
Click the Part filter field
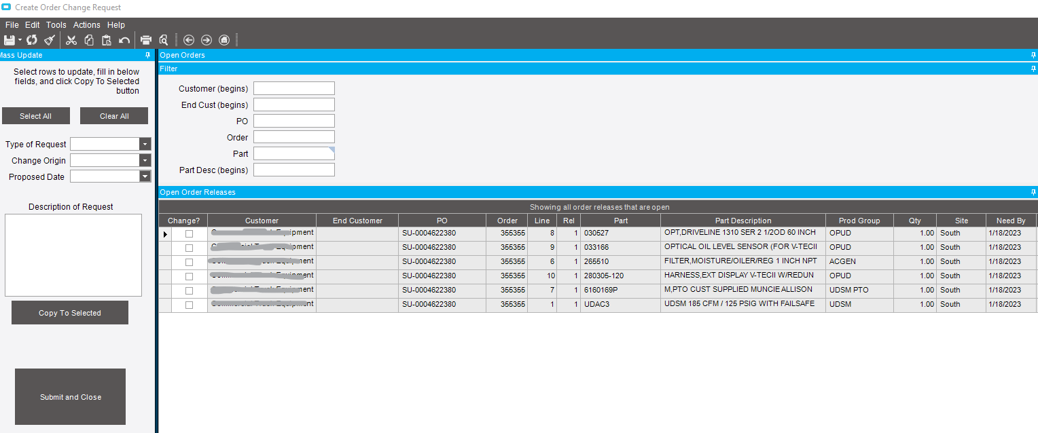[294, 153]
